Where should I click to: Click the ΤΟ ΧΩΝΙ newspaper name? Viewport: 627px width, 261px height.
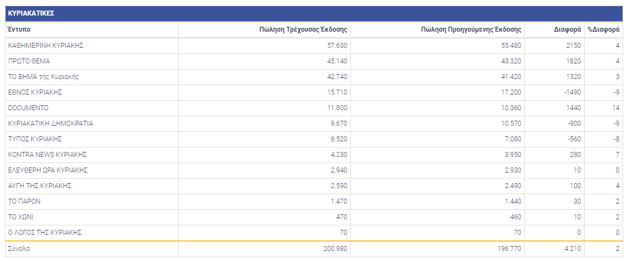pos(21,217)
